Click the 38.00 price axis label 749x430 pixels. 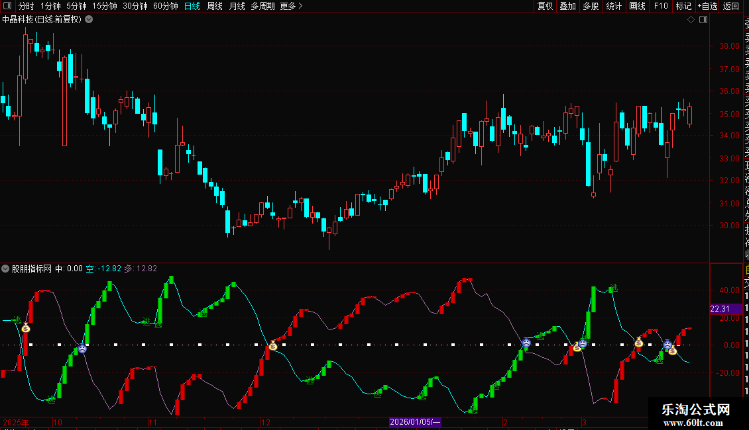729,46
